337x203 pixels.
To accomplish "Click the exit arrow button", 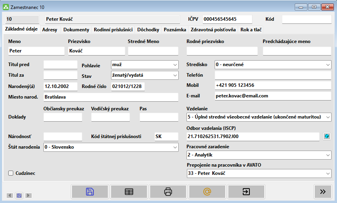I will [246, 192].
